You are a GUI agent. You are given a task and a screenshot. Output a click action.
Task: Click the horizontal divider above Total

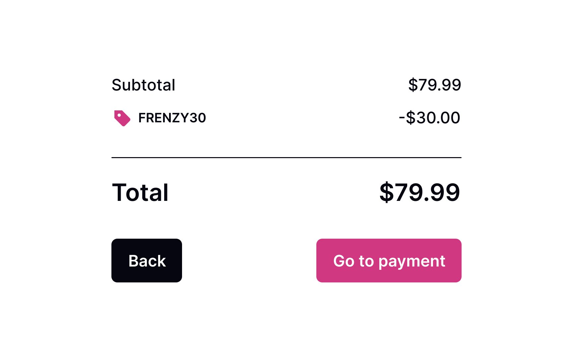click(x=286, y=158)
